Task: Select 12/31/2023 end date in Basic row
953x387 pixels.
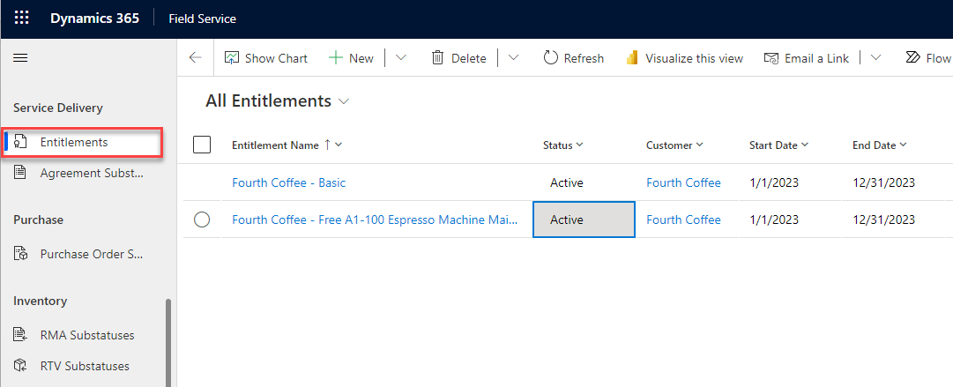Action: [x=883, y=182]
